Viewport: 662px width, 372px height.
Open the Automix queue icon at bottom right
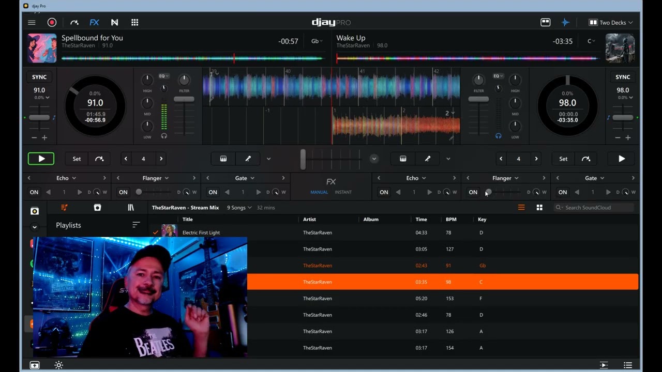(x=604, y=365)
